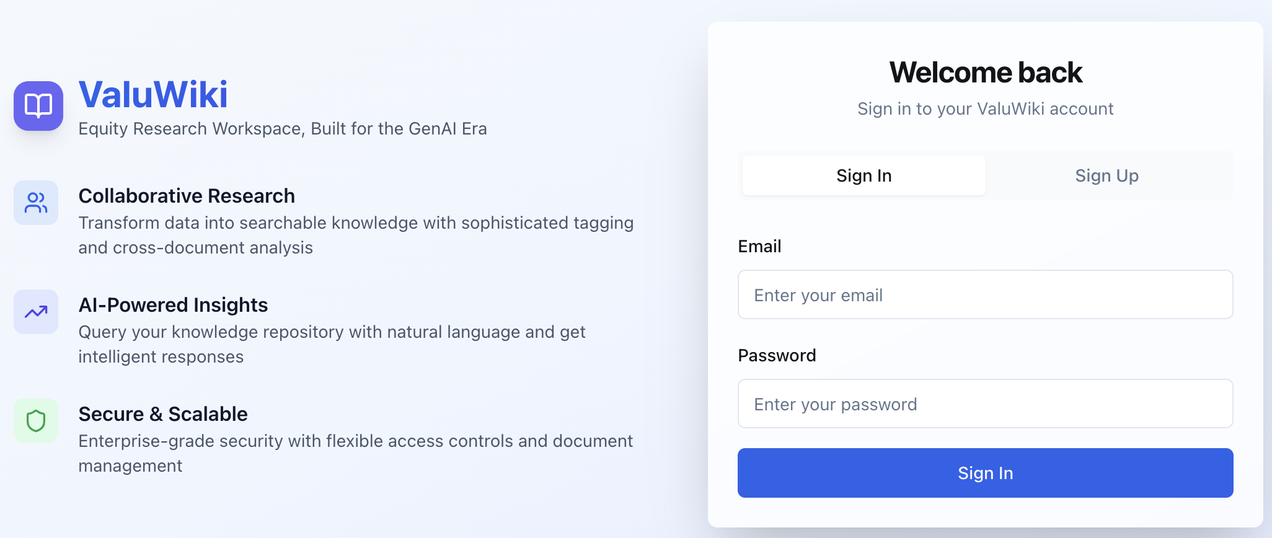Click the Email field label

759,247
